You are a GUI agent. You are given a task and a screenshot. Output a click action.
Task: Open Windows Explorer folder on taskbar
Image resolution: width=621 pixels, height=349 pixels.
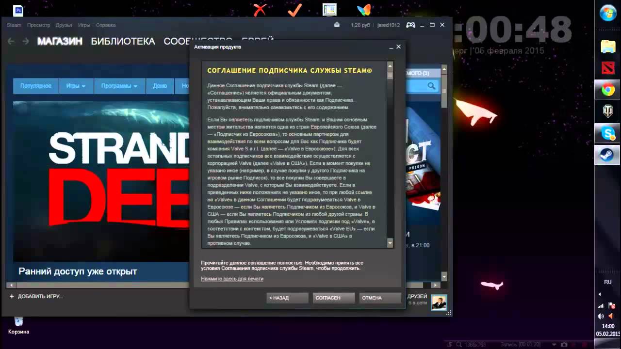[608, 47]
